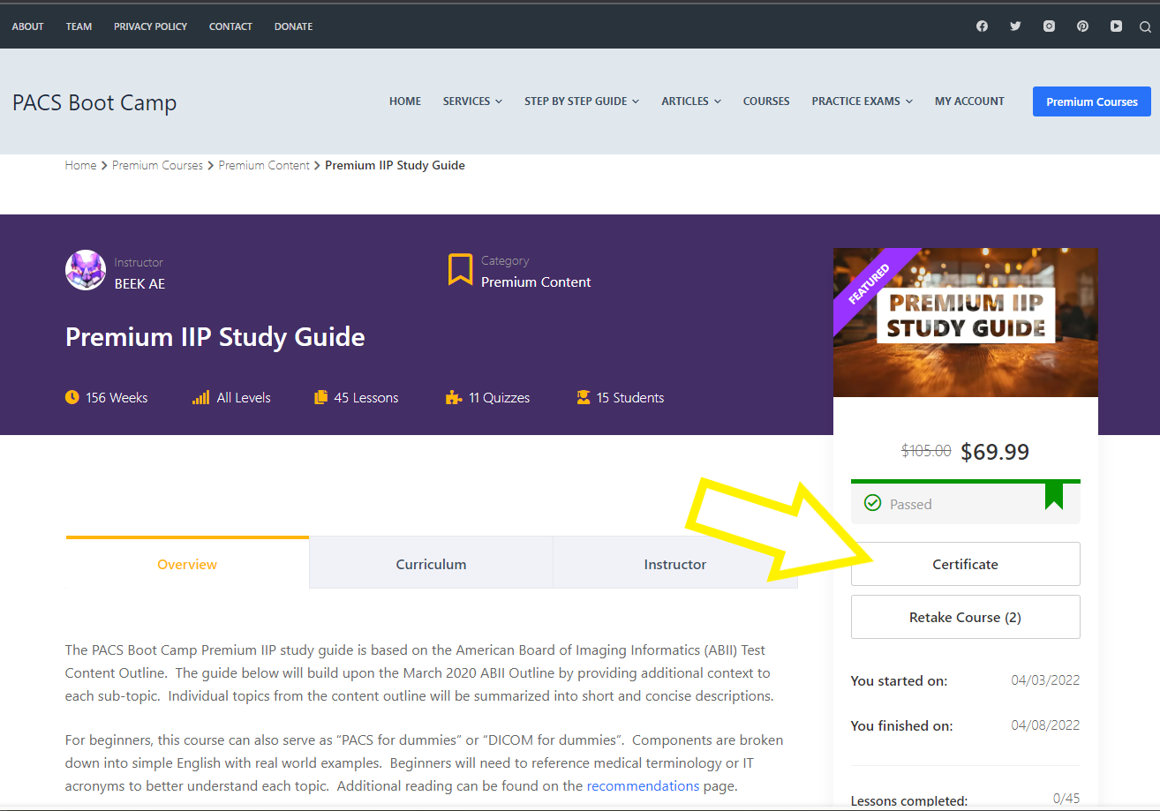Click the 'You started on:' label
Image resolution: width=1160 pixels, height=811 pixels.
[x=899, y=680]
